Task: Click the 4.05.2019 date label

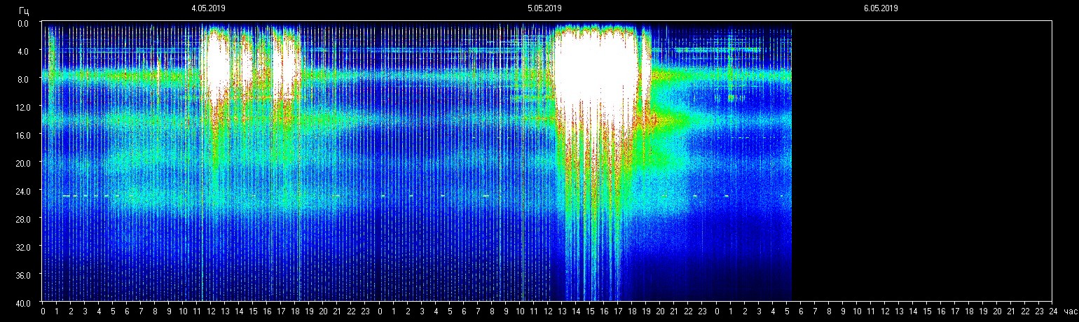Action: [x=208, y=8]
